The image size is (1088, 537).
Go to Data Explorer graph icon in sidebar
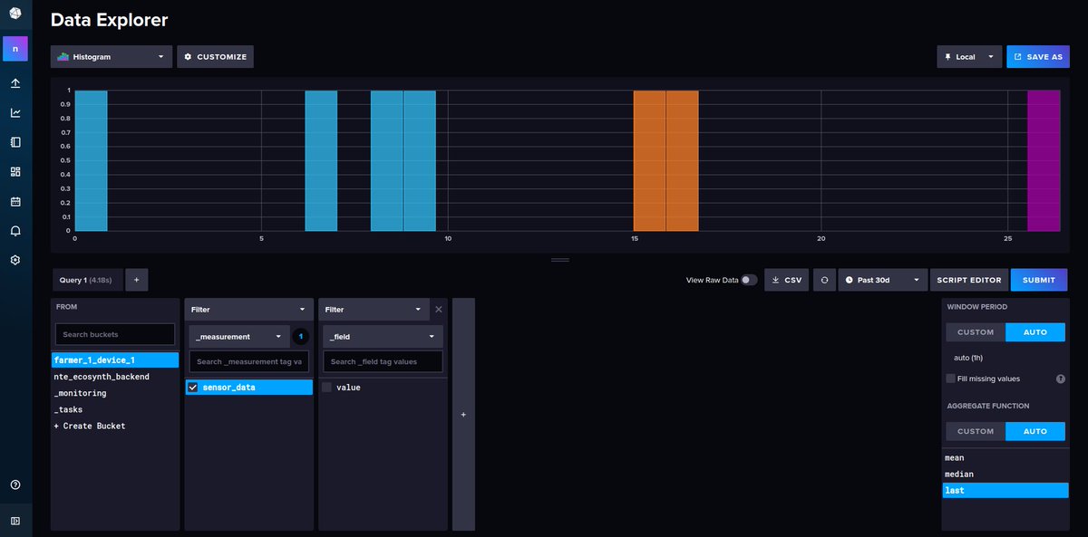click(x=15, y=112)
